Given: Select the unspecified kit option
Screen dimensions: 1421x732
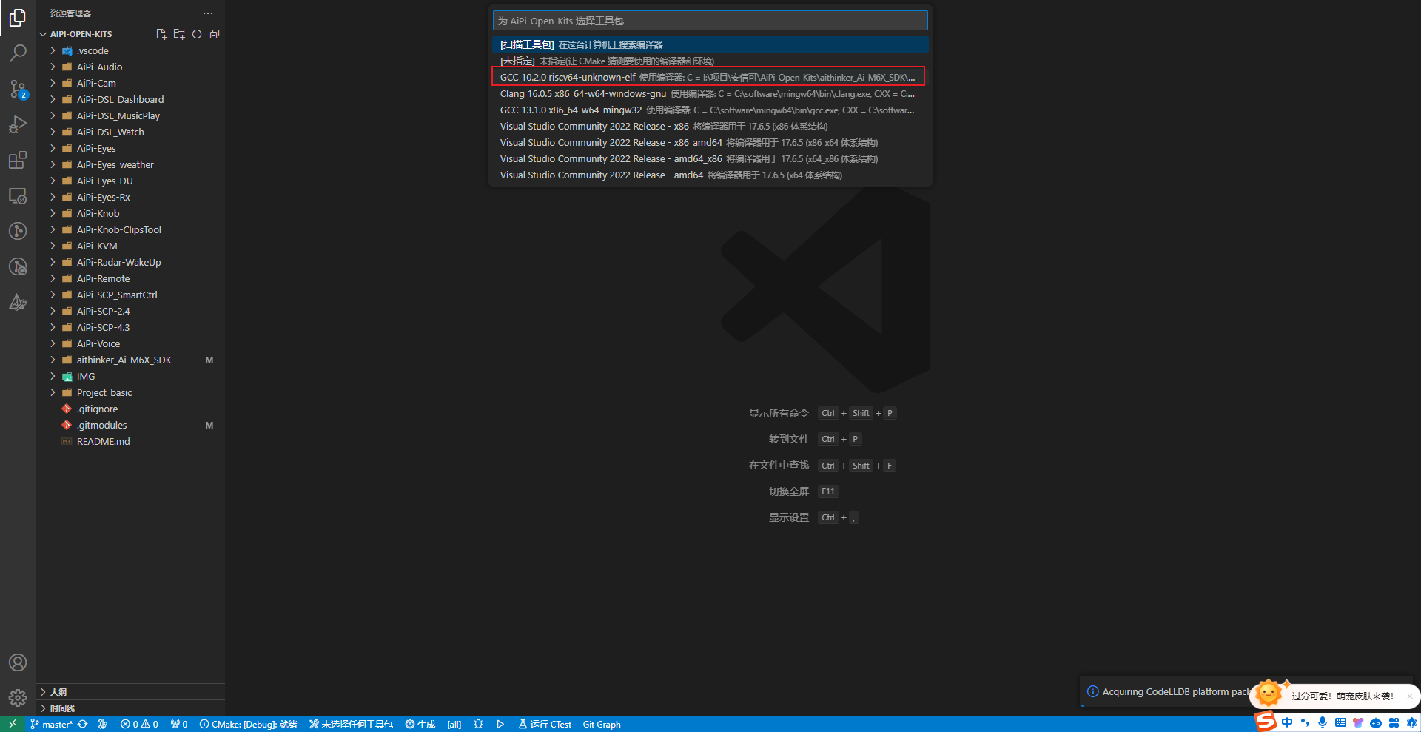Looking at the screenshot, I should 710,61.
